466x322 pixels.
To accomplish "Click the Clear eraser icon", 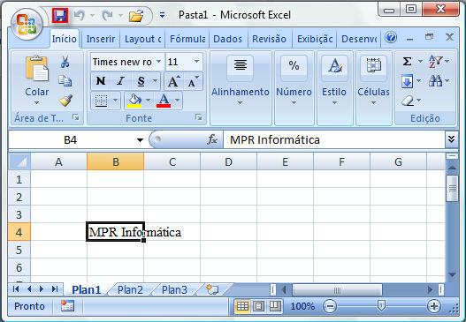I will [408, 101].
